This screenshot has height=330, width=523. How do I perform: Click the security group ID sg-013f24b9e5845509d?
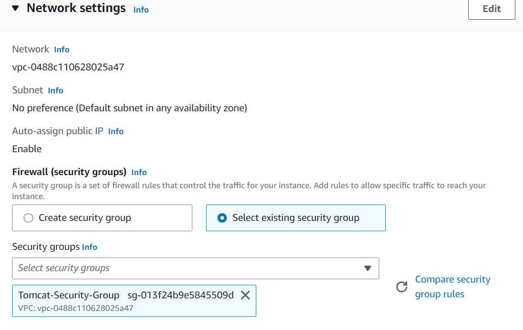(x=180, y=295)
